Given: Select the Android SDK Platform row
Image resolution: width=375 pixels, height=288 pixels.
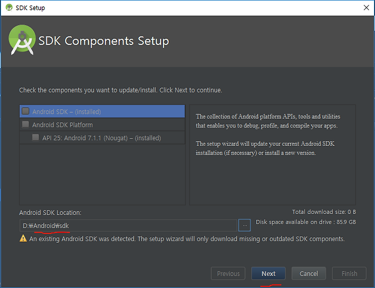Looking at the screenshot, I should (103, 124).
